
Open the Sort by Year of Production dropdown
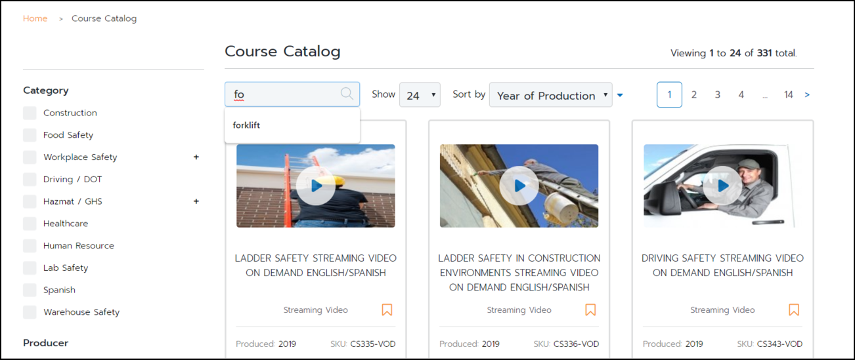pyautogui.click(x=550, y=95)
